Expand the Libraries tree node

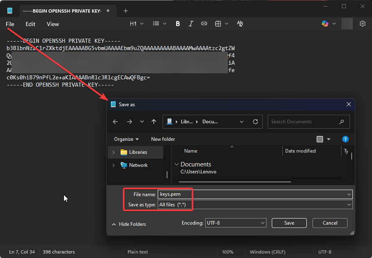113,152
